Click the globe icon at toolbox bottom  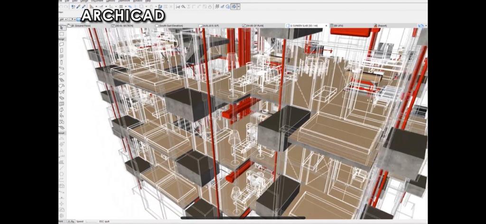[61, 215]
